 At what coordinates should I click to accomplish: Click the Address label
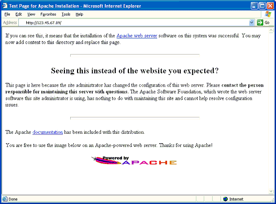pos(10,23)
